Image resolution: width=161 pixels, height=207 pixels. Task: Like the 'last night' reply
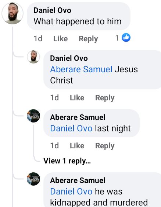pyautogui.click(x=77, y=146)
